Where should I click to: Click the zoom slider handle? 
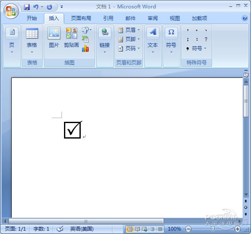[213, 229]
